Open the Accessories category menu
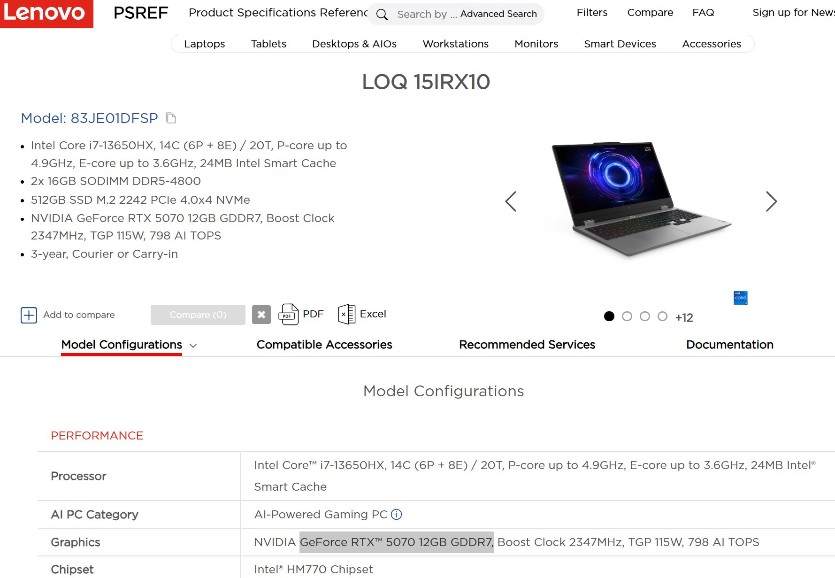The height and width of the screenshot is (578, 835). pos(712,44)
